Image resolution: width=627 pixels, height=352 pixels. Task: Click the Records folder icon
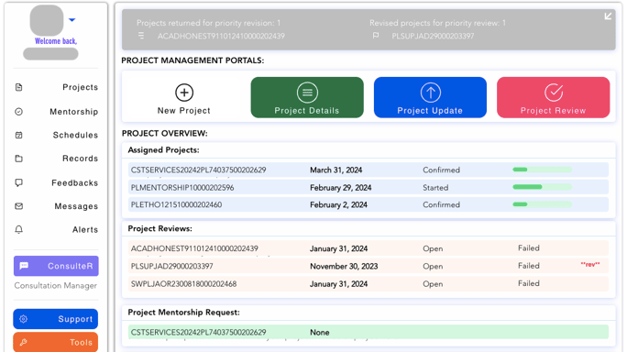19,159
